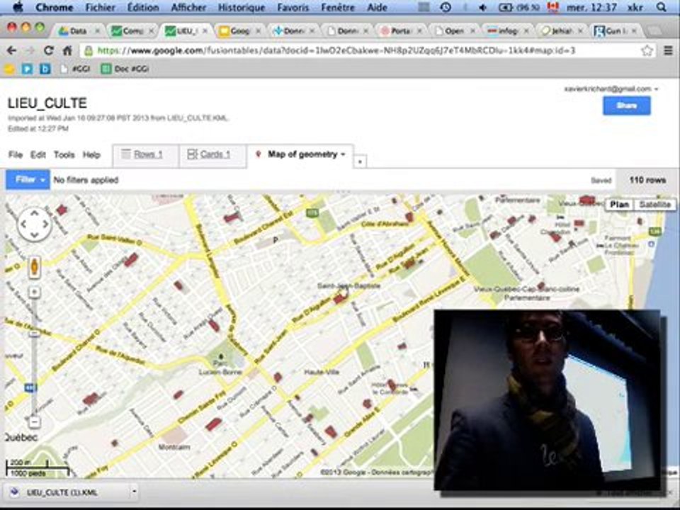The height and width of the screenshot is (510, 680).
Task: Select the 'Porta' browser tab
Action: 401,30
